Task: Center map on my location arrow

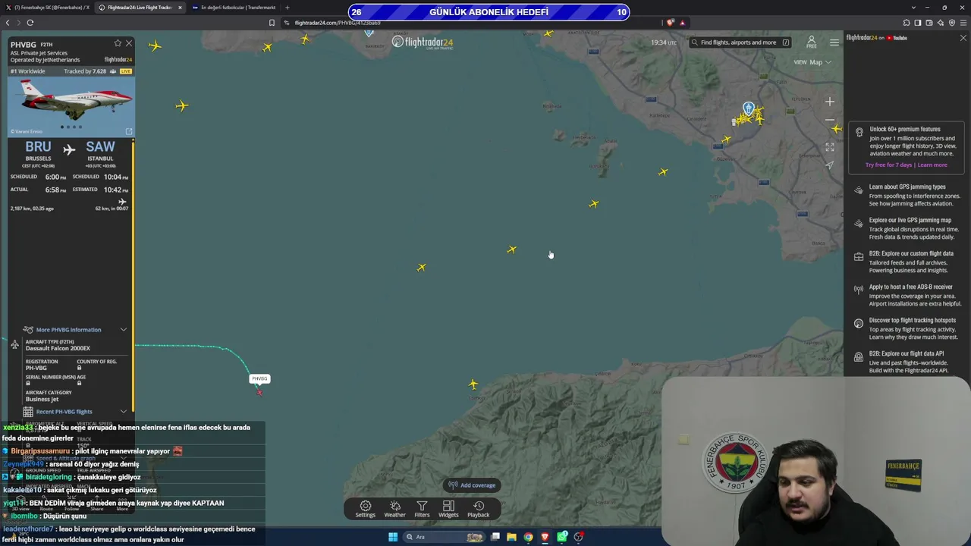Action: pos(830,165)
